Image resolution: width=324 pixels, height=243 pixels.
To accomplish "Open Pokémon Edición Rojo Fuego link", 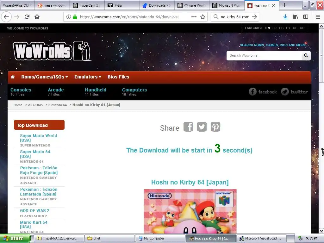I will pyautogui.click(x=39, y=170).
